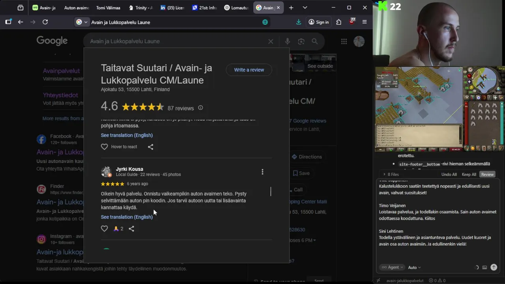Image resolution: width=505 pixels, height=284 pixels.
Task: Click 'Undo All' in the editor panel
Action: click(x=449, y=174)
